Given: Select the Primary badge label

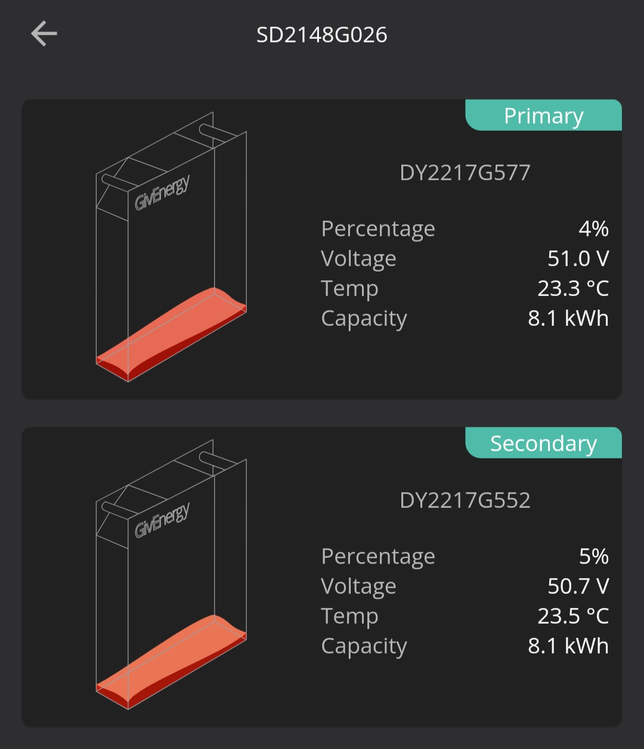Looking at the screenshot, I should pyautogui.click(x=543, y=115).
